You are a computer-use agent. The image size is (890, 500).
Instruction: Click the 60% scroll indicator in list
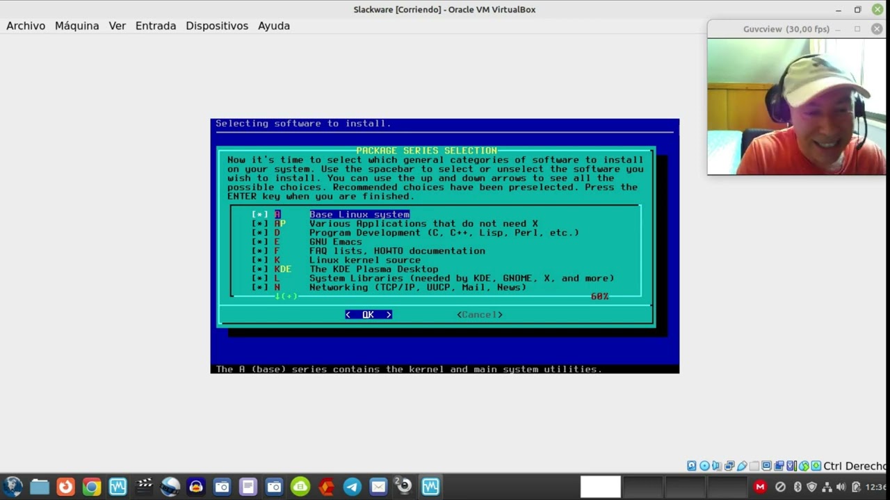[599, 297]
